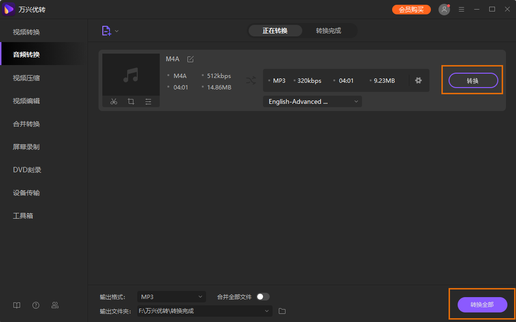This screenshot has height=322, width=516.
Task: Open output settings via the gear icon
Action: (418, 80)
